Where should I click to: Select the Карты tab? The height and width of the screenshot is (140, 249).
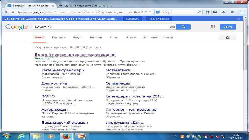pyautogui.click(x=114, y=38)
